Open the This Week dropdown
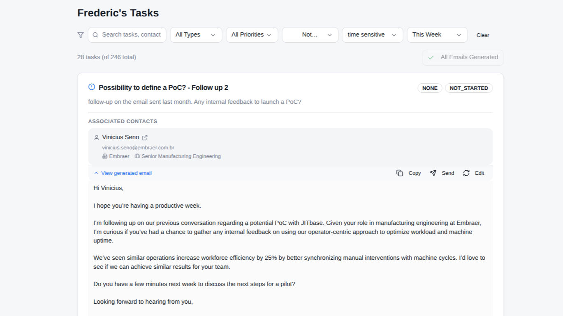 tap(437, 35)
